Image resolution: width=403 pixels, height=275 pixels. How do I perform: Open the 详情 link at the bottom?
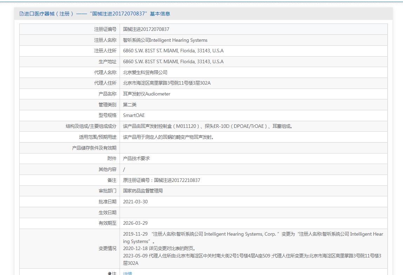[128, 273]
